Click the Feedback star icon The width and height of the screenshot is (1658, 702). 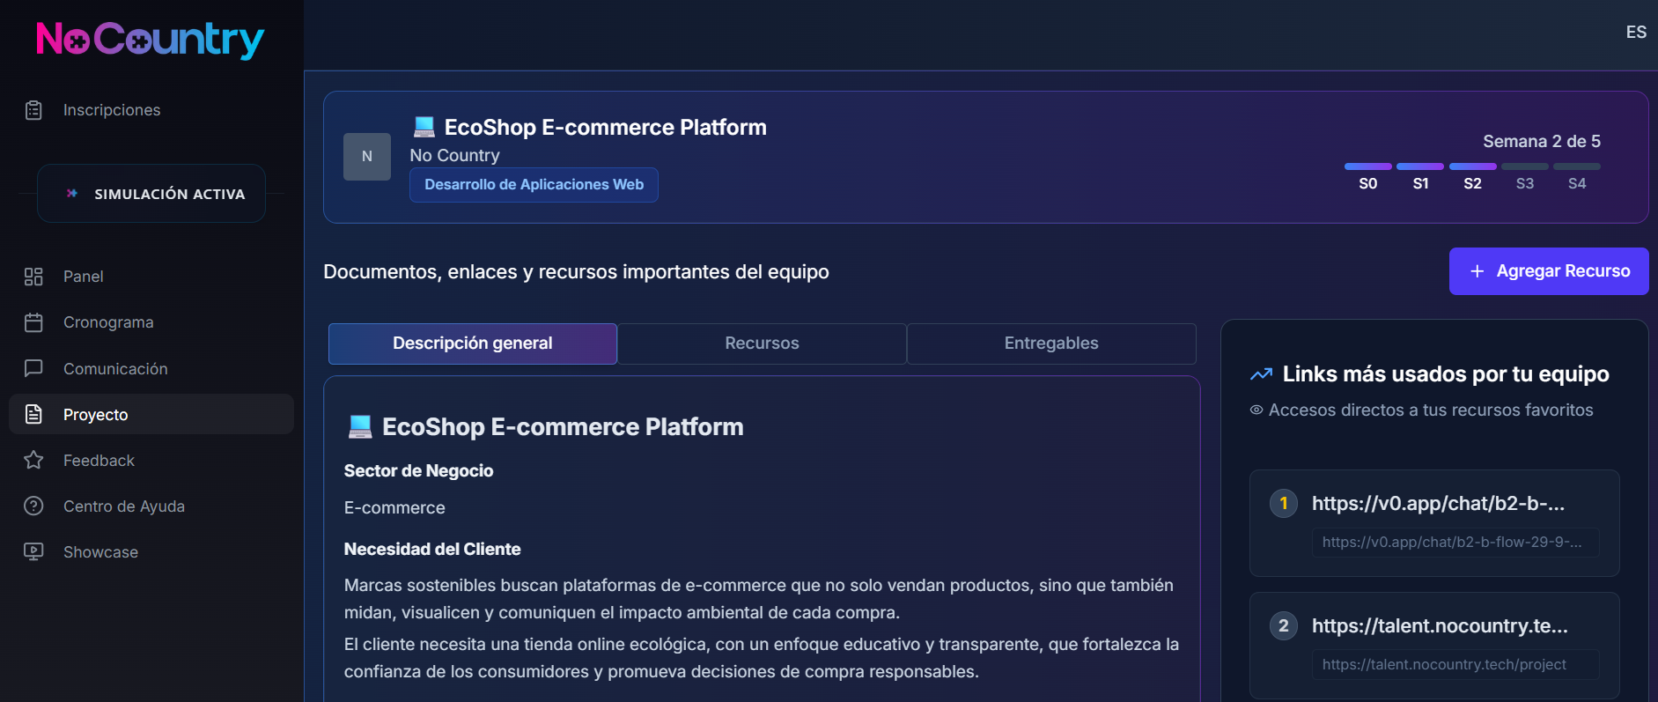point(33,460)
